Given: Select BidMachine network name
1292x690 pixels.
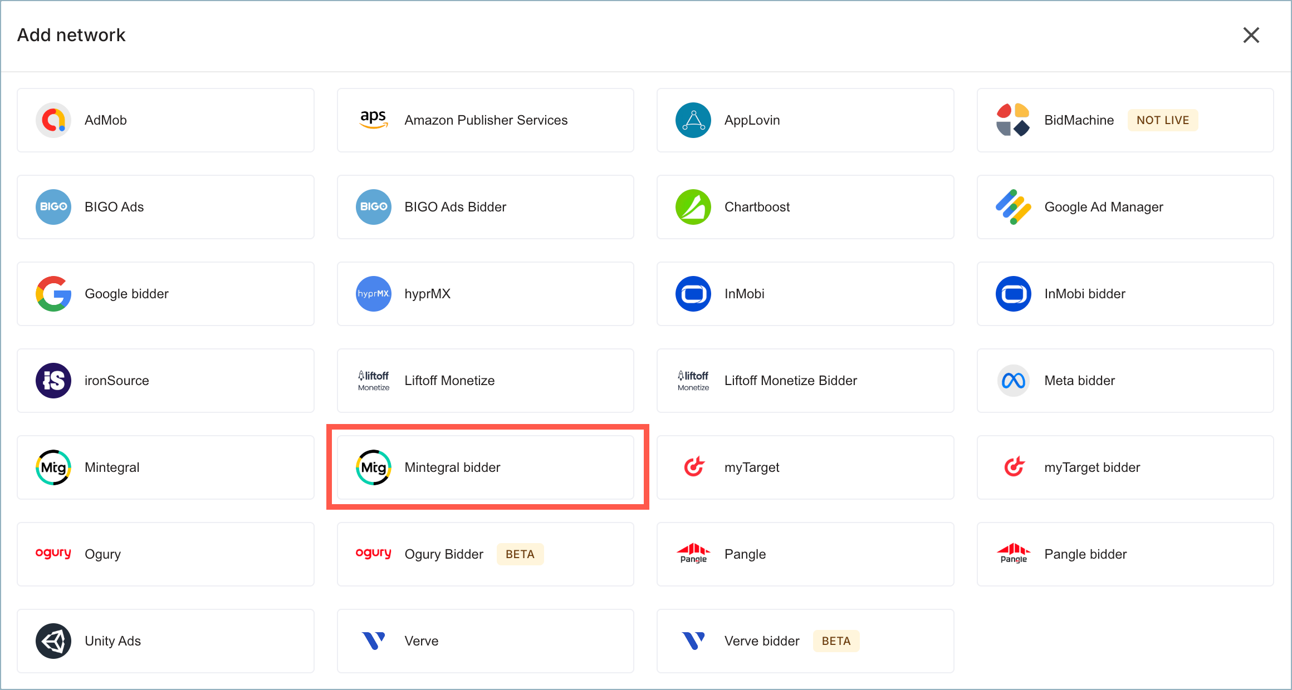Looking at the screenshot, I should click(1079, 120).
